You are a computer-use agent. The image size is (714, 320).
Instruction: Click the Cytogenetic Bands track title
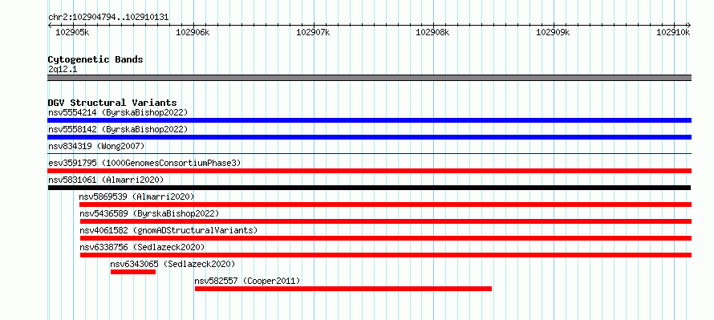click(x=95, y=59)
